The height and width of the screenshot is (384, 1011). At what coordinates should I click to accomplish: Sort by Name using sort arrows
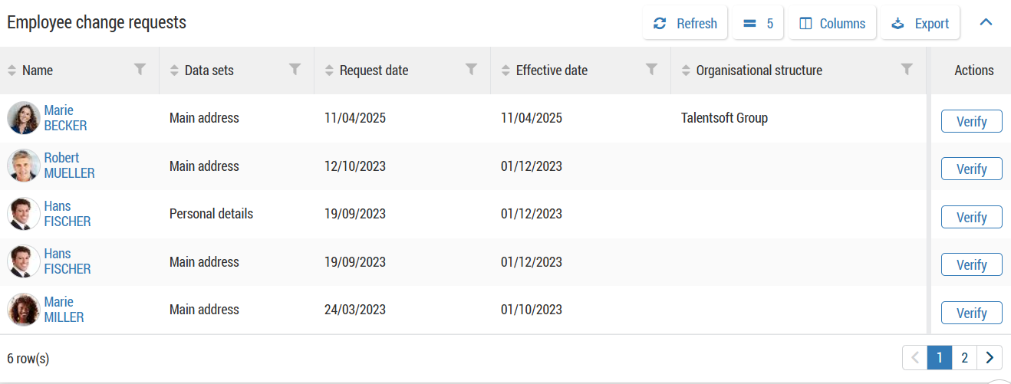pyautogui.click(x=12, y=71)
